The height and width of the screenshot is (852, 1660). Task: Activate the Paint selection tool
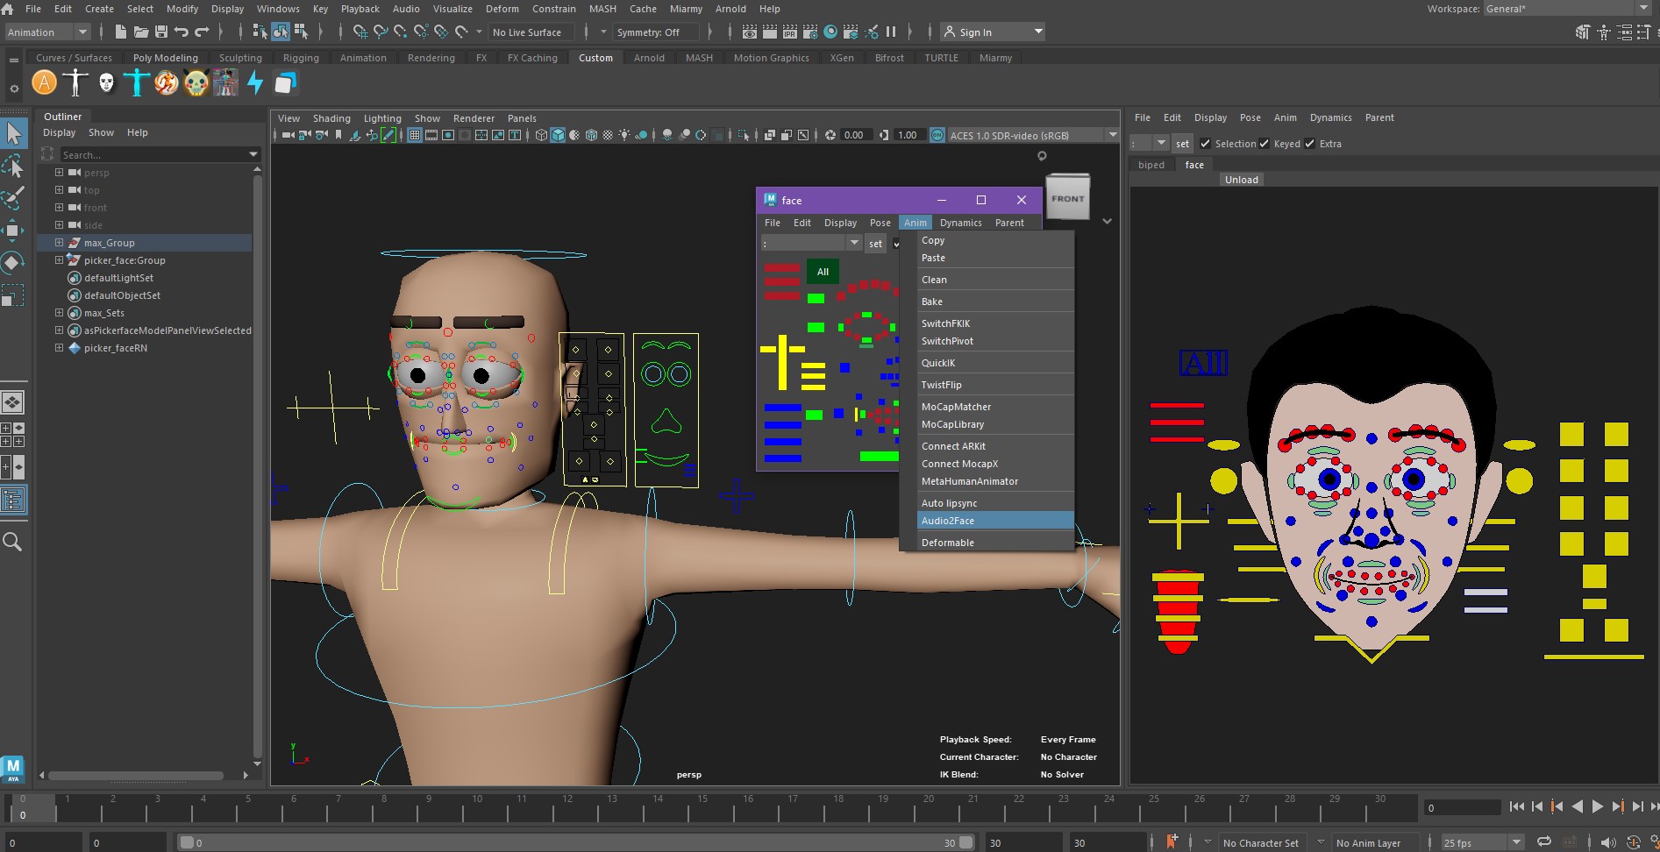[x=13, y=198]
